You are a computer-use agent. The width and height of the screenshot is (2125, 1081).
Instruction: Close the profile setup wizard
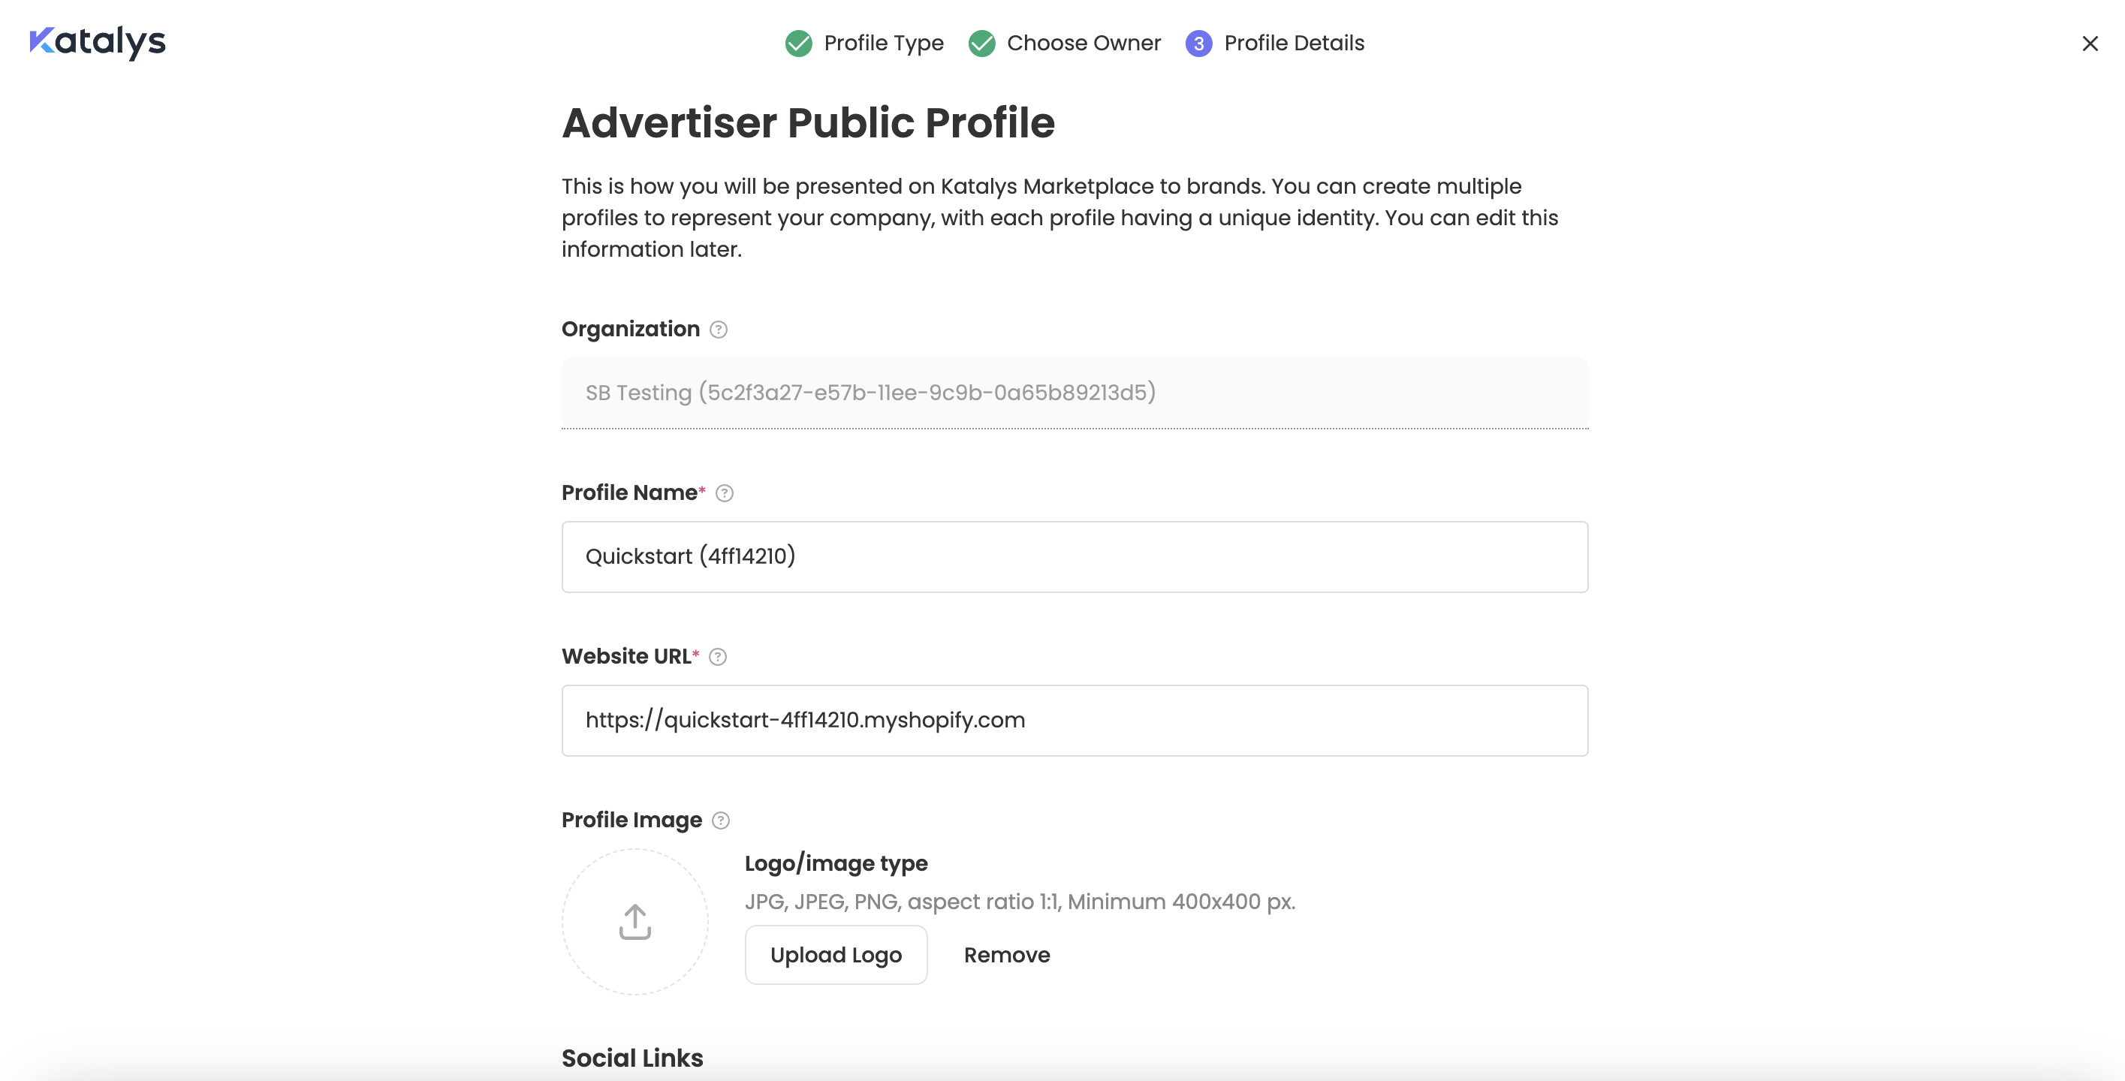(2090, 44)
